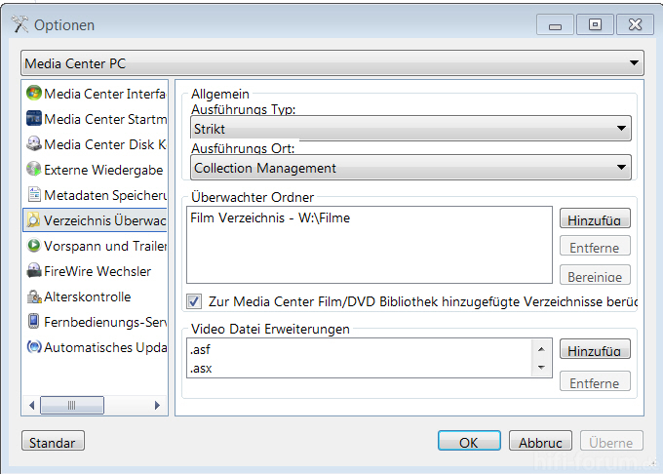Click the Media Center Interface icon

click(34, 94)
